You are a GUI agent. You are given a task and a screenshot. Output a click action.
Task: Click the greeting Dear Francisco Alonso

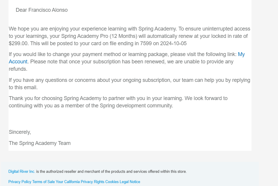[42, 10]
